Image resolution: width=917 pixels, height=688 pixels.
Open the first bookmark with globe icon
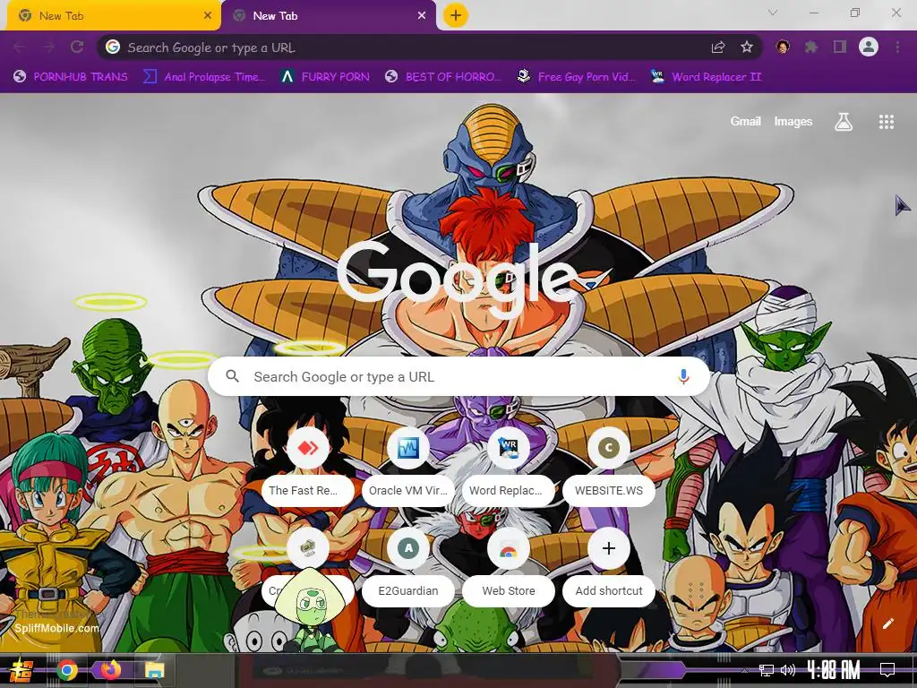[x=70, y=77]
